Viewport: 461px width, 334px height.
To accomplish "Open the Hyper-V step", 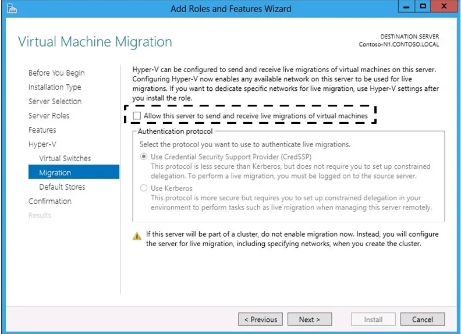I will coord(42,144).
